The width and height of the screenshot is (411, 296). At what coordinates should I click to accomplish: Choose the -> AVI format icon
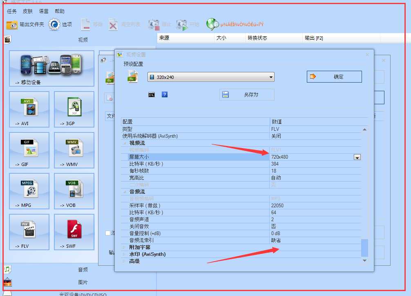click(29, 109)
